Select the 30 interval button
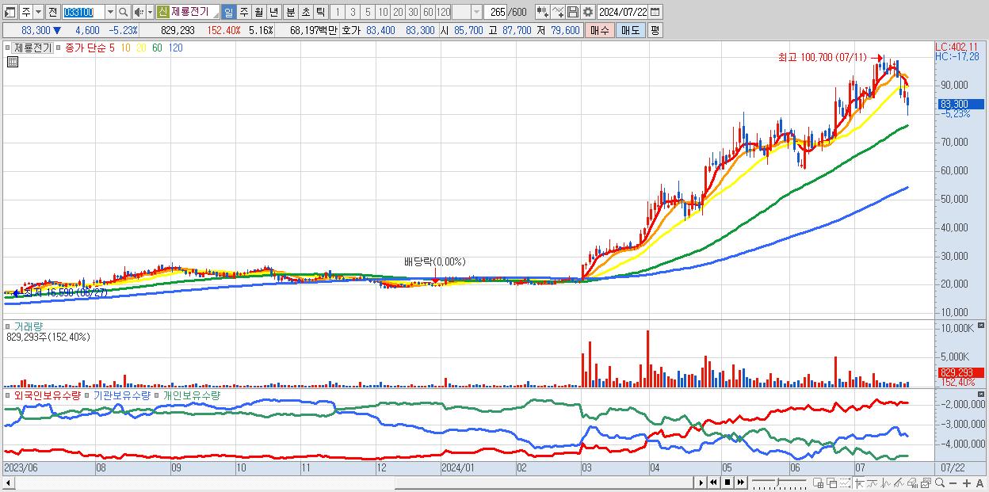Viewport: 989px width, 492px height. tap(413, 12)
